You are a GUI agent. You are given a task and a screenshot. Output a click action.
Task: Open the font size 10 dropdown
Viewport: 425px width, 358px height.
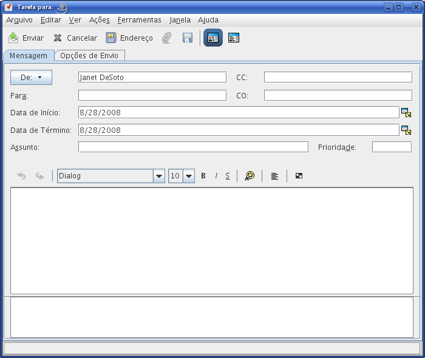[x=189, y=176]
